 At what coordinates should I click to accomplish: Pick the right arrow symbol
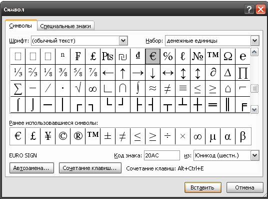pos(138,73)
